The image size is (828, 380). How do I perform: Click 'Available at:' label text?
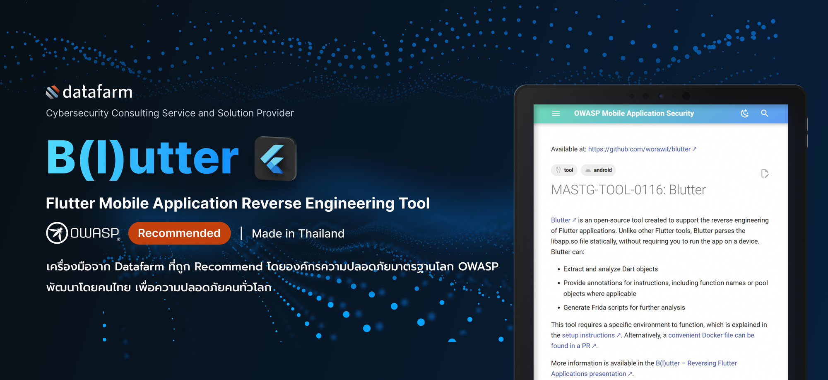coord(568,149)
